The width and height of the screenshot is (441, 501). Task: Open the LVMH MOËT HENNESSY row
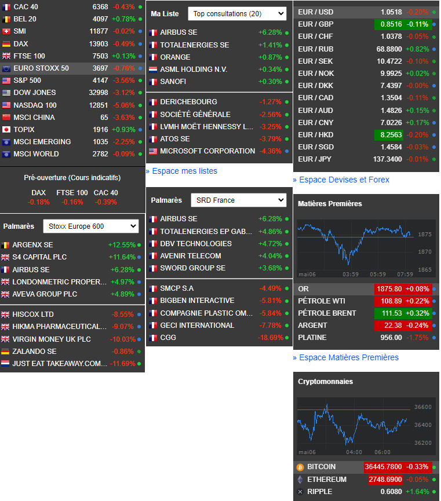[219, 127]
